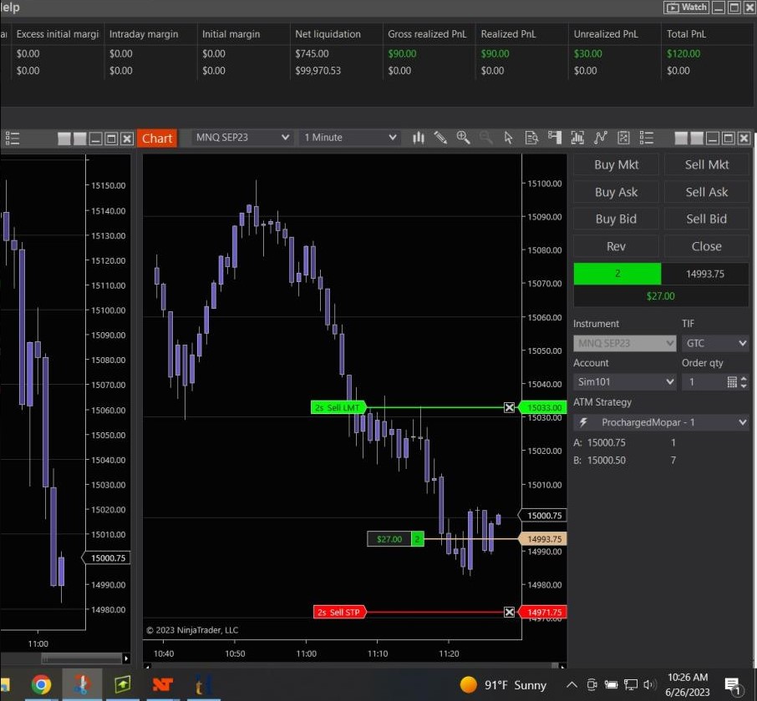757x701 pixels.
Task: Click the Buy Mkt button
Action: point(616,165)
